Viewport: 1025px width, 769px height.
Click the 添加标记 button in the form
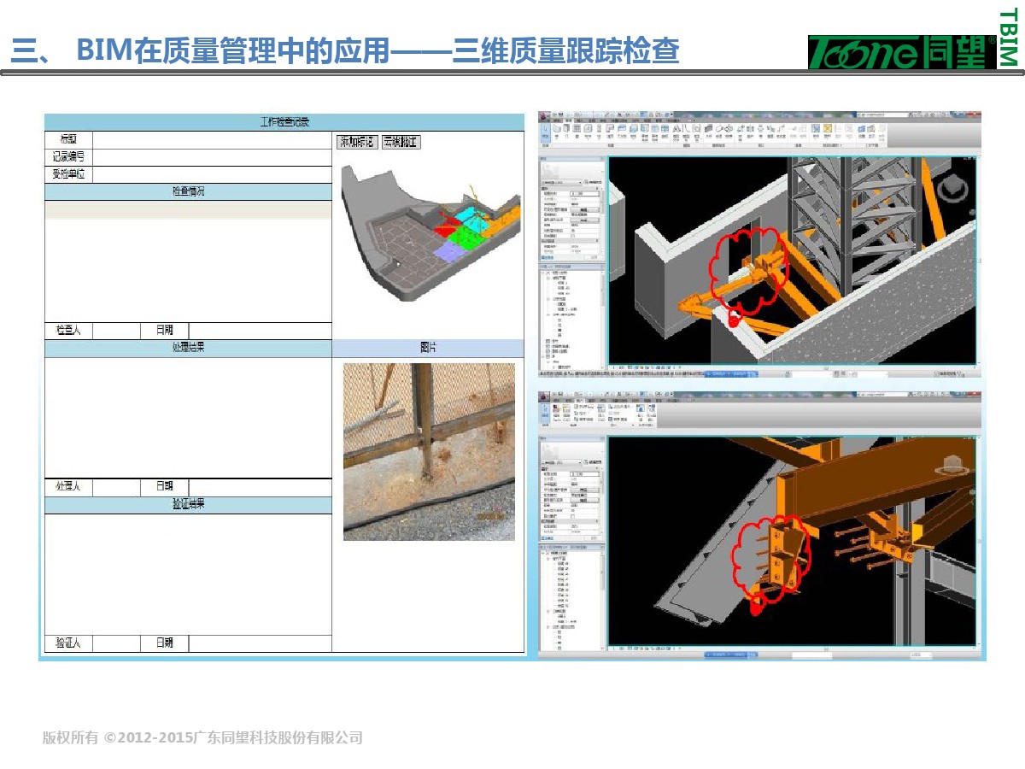tap(357, 142)
